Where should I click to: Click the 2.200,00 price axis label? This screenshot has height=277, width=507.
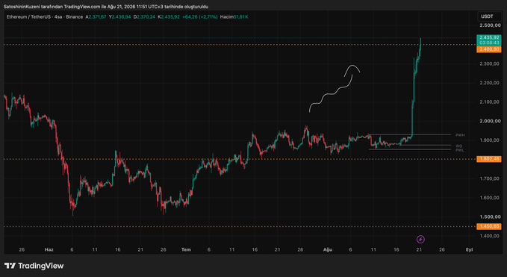[x=490, y=83]
